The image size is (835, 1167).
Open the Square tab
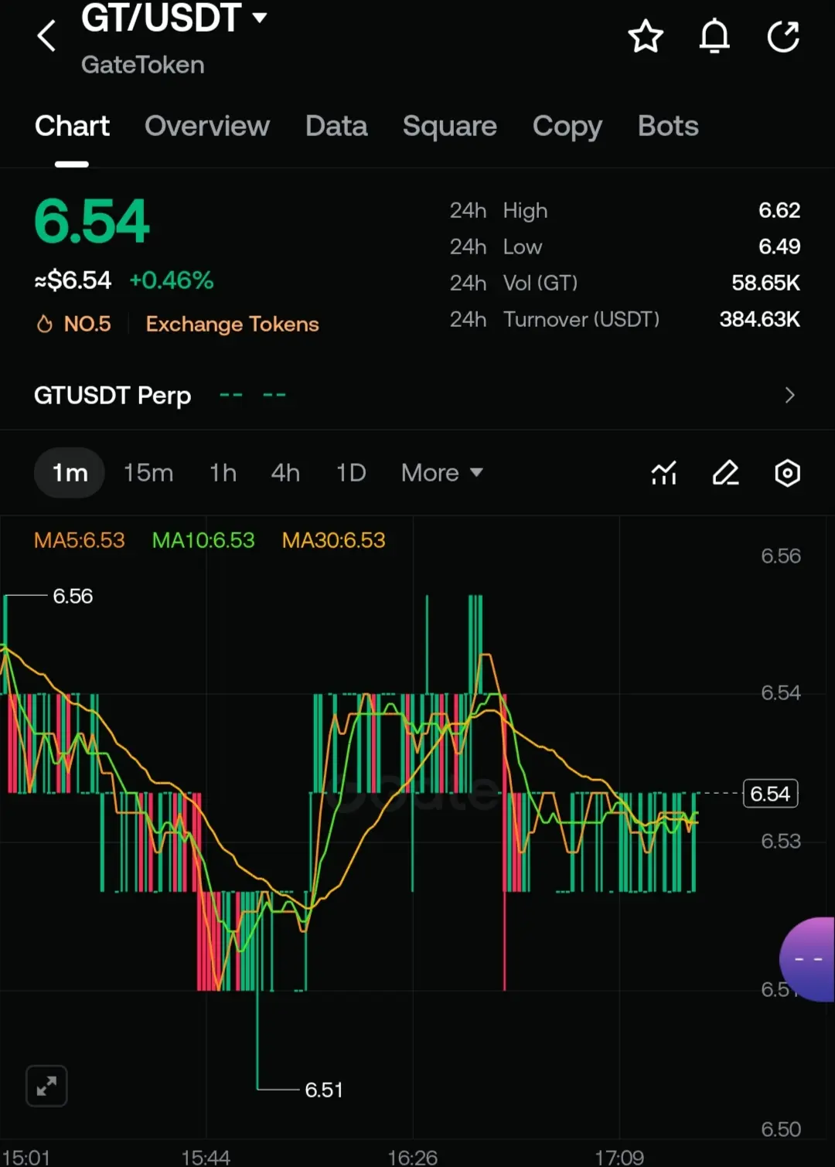[x=449, y=126]
